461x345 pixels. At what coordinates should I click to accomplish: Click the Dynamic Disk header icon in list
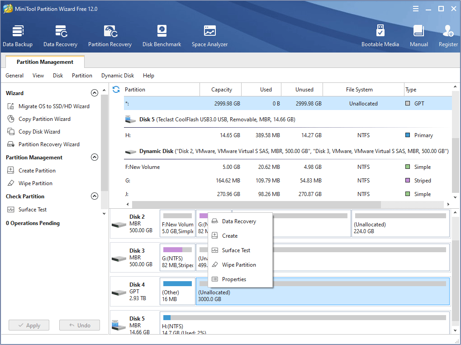131,152
